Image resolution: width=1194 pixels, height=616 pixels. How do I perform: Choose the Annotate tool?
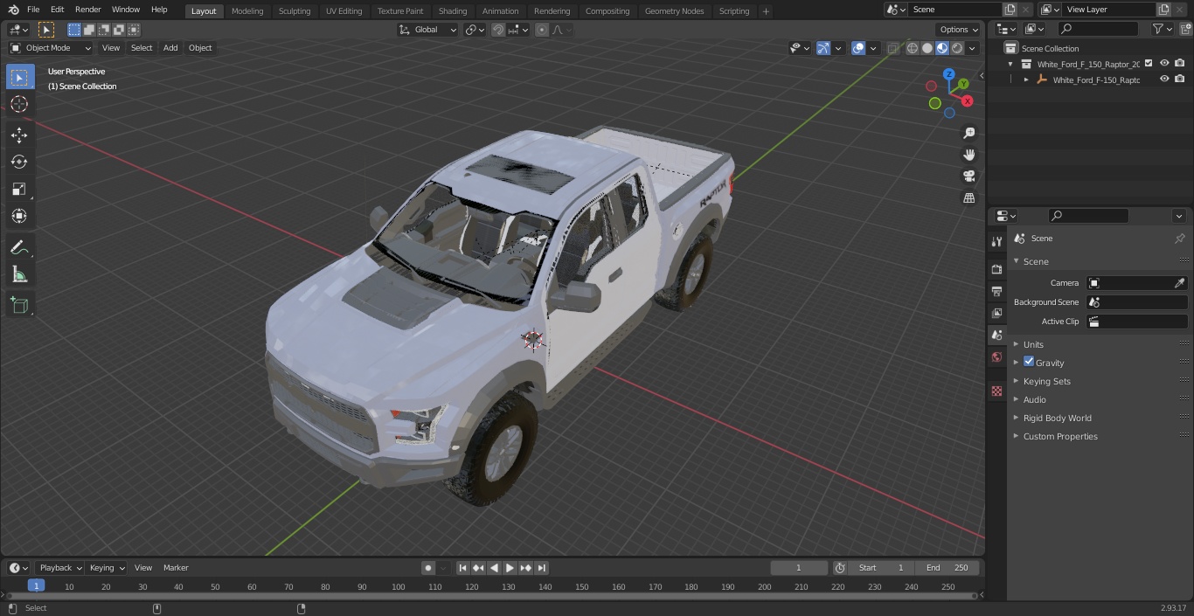19,248
